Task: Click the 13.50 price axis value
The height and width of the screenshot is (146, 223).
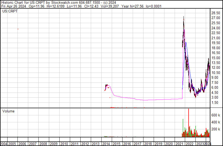Action: coord(216,63)
